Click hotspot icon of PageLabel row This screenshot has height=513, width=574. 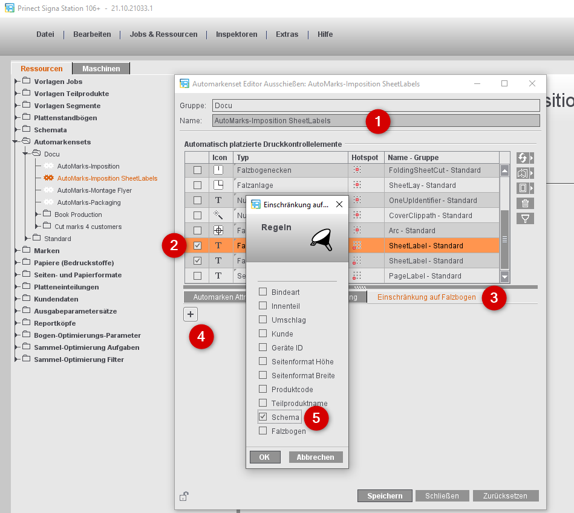click(357, 276)
